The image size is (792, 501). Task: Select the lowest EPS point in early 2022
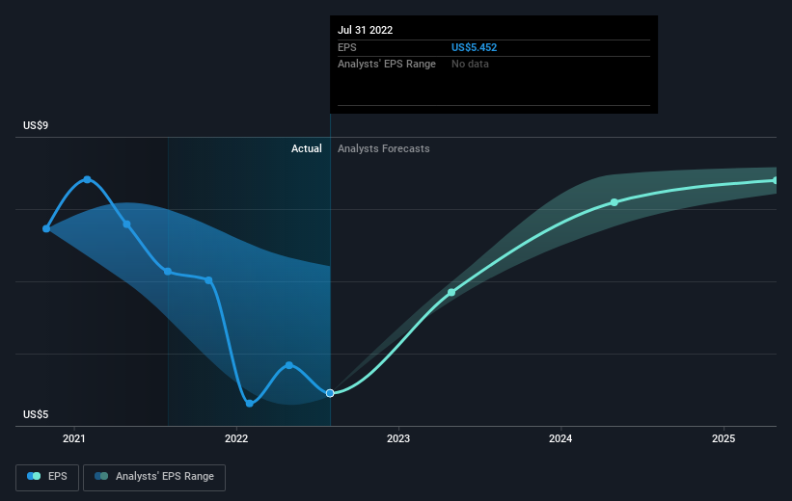pyautogui.click(x=250, y=403)
